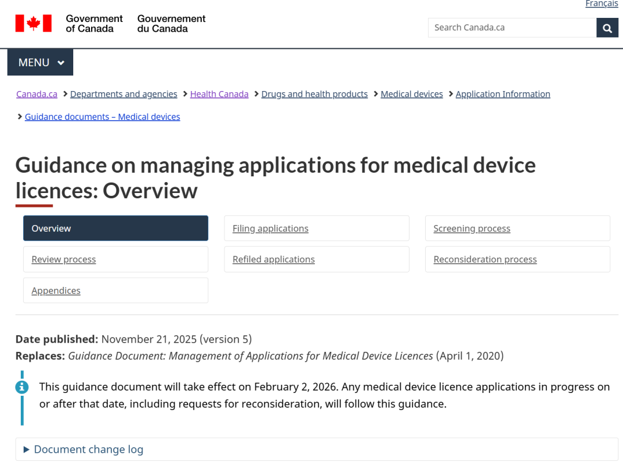Go to the Appendices tab
The width and height of the screenshot is (623, 462).
[115, 290]
